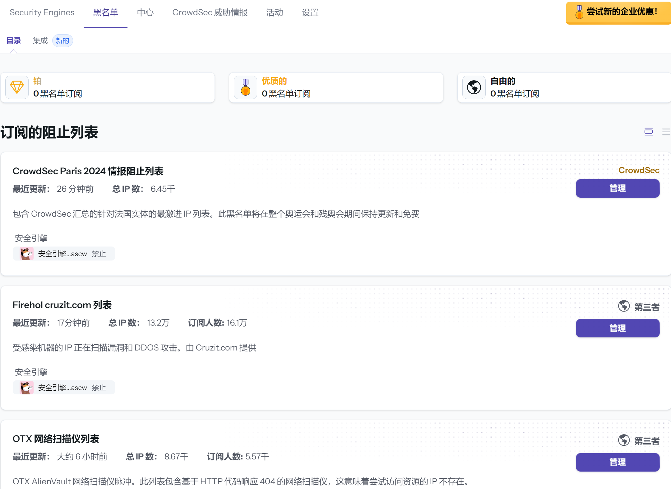Click the platinum diamond icon

pos(17,87)
